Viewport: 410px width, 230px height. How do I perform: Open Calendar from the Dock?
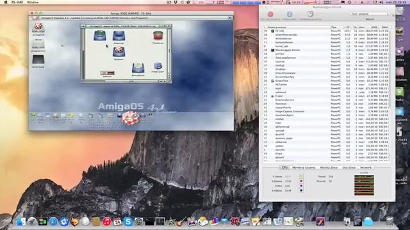coord(117,222)
